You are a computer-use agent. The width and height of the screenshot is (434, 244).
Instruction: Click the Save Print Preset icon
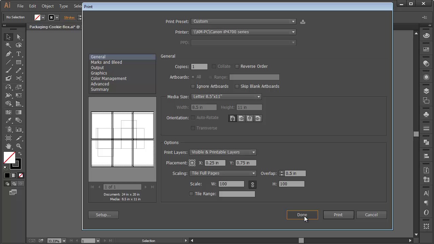point(303,22)
